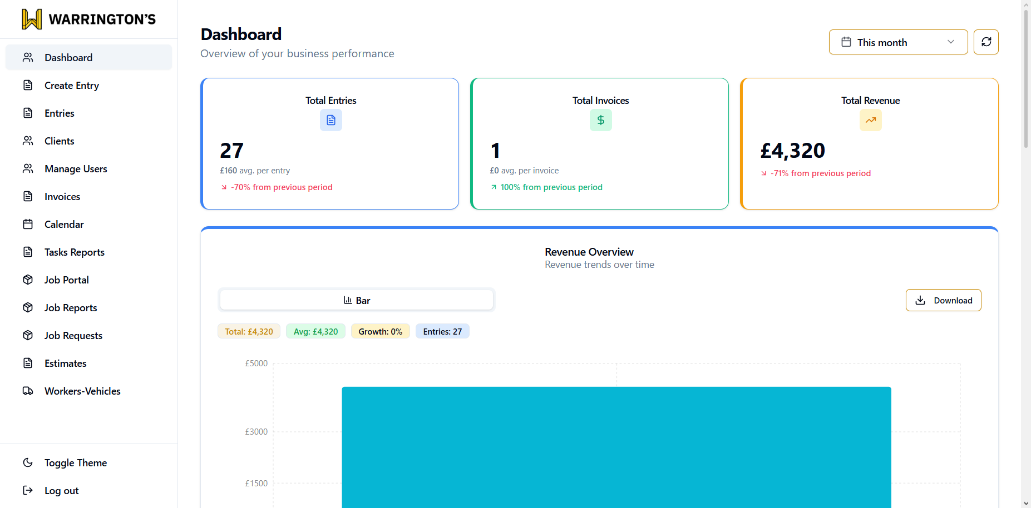Click the Avg: £4,320 badge
Screen dimensions: 1031x508
click(315, 331)
